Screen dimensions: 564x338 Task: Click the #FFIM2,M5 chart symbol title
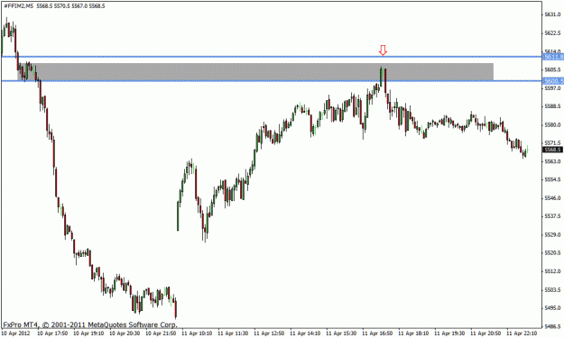[x=19, y=6]
